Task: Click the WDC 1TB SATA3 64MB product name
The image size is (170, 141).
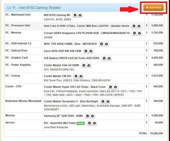Action: coord(70,44)
